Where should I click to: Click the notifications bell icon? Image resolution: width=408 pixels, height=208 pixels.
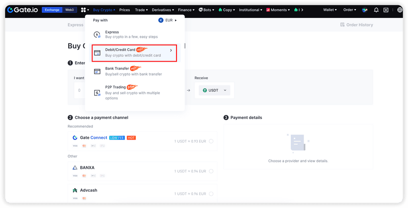376,10
